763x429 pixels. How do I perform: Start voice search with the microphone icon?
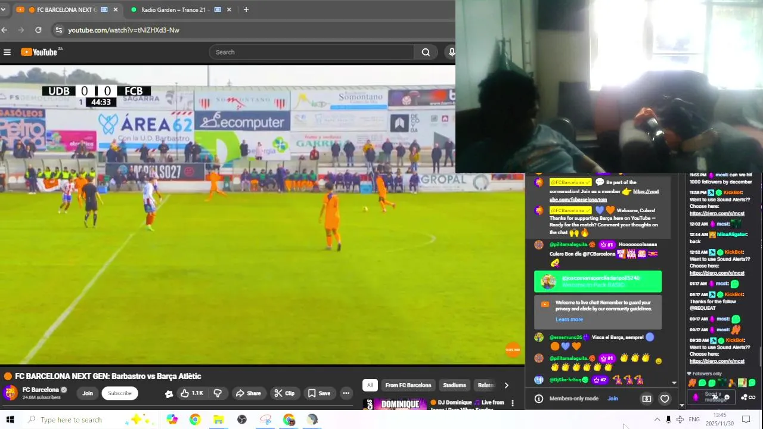point(451,52)
